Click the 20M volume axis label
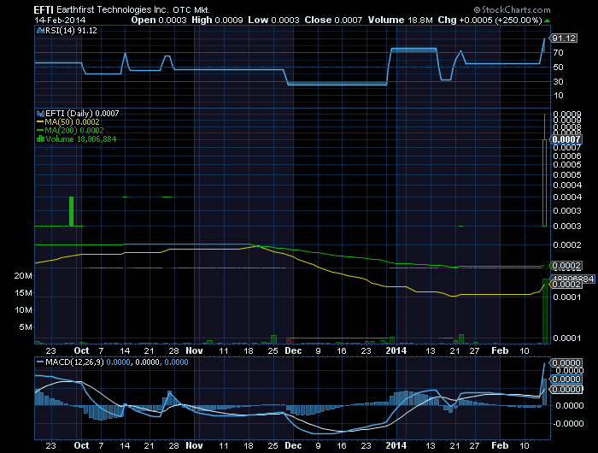The width and height of the screenshot is (598, 453). (x=22, y=276)
